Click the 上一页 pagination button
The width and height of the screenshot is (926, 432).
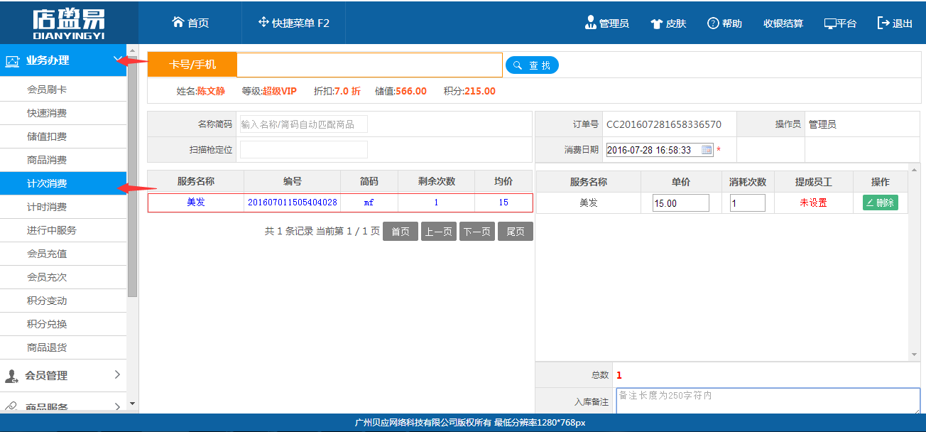pos(439,232)
